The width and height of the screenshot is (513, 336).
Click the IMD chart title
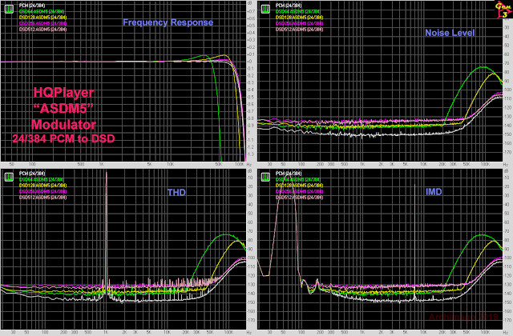(434, 192)
